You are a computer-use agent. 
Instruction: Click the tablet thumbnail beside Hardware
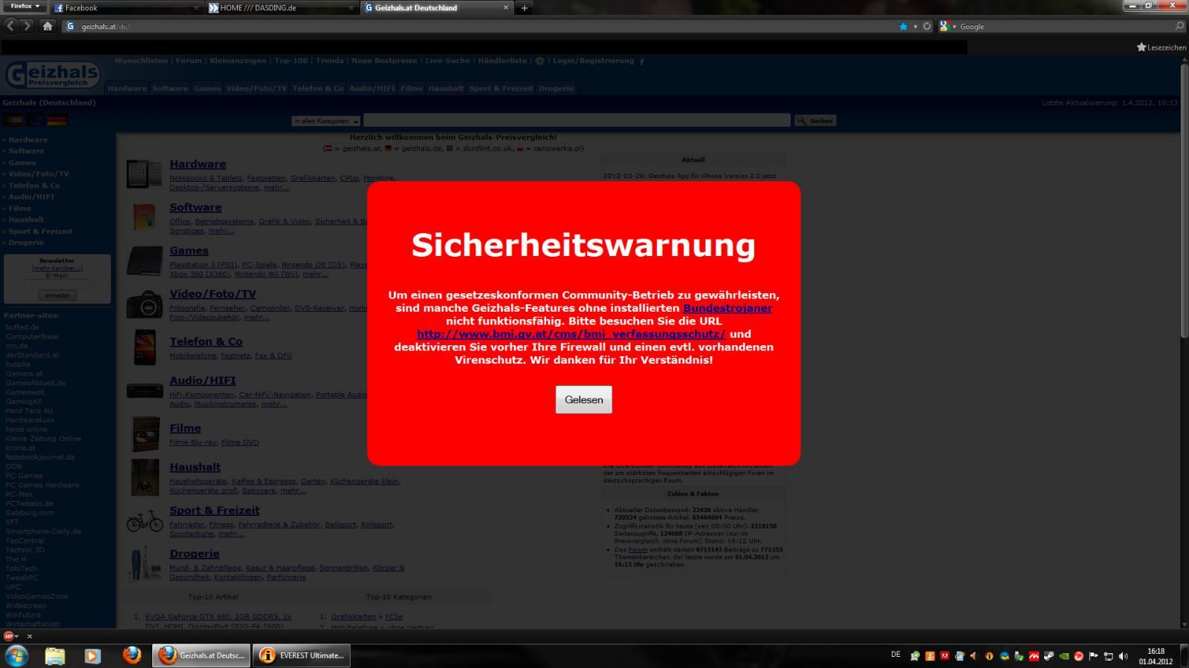tap(144, 174)
